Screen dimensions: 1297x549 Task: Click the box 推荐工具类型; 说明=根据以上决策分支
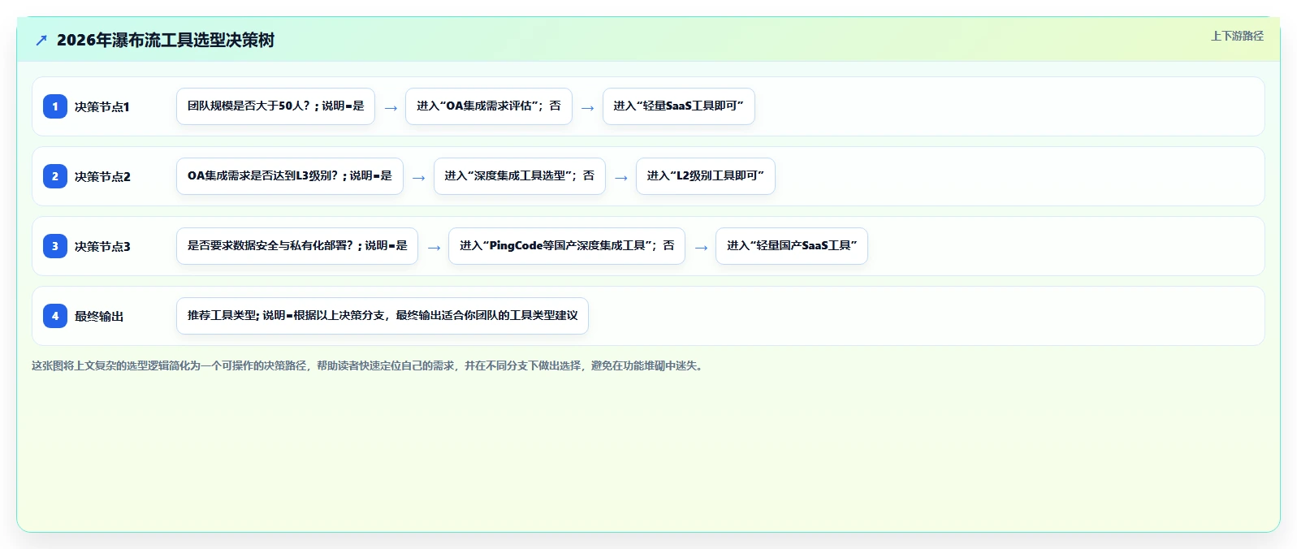pyautogui.click(x=383, y=316)
